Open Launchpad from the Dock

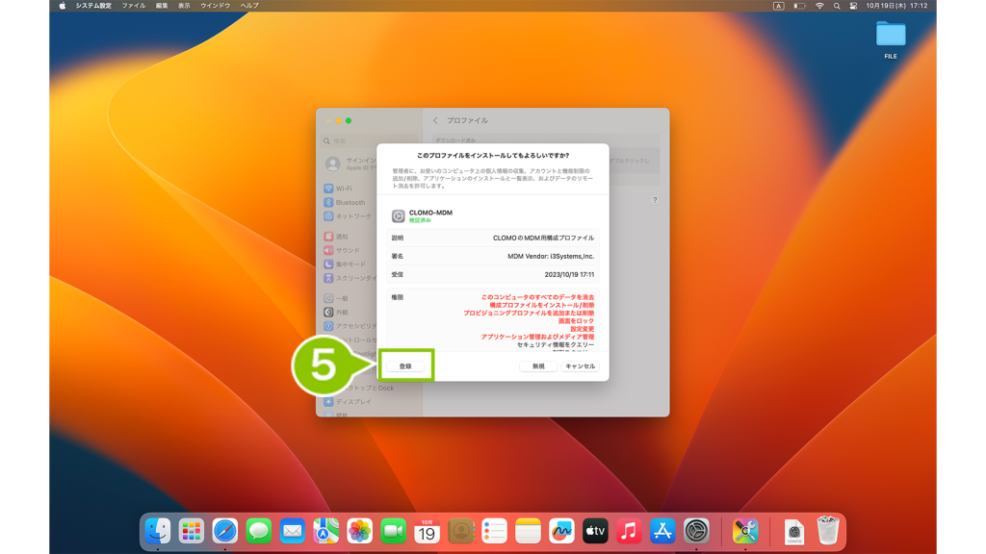(192, 531)
